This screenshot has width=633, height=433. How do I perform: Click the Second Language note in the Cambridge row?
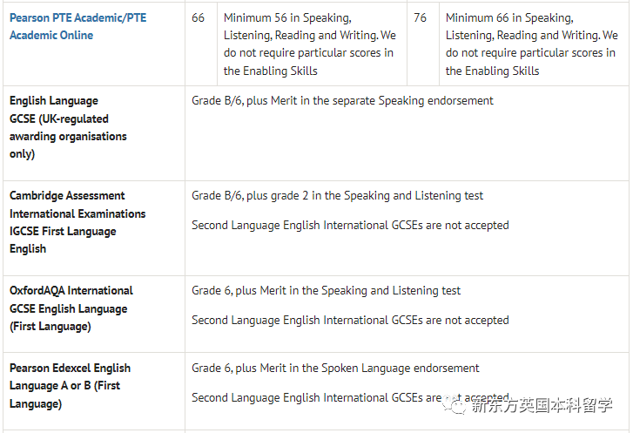(350, 225)
